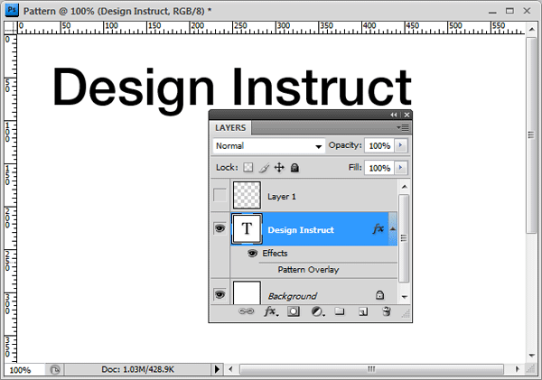542x380 pixels.
Task: Delete layer with the trash icon
Action: 387,311
